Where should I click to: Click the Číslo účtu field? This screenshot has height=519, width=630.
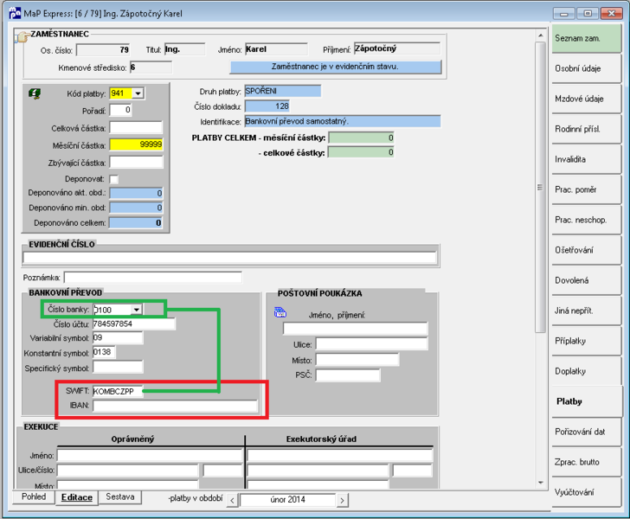coord(134,324)
